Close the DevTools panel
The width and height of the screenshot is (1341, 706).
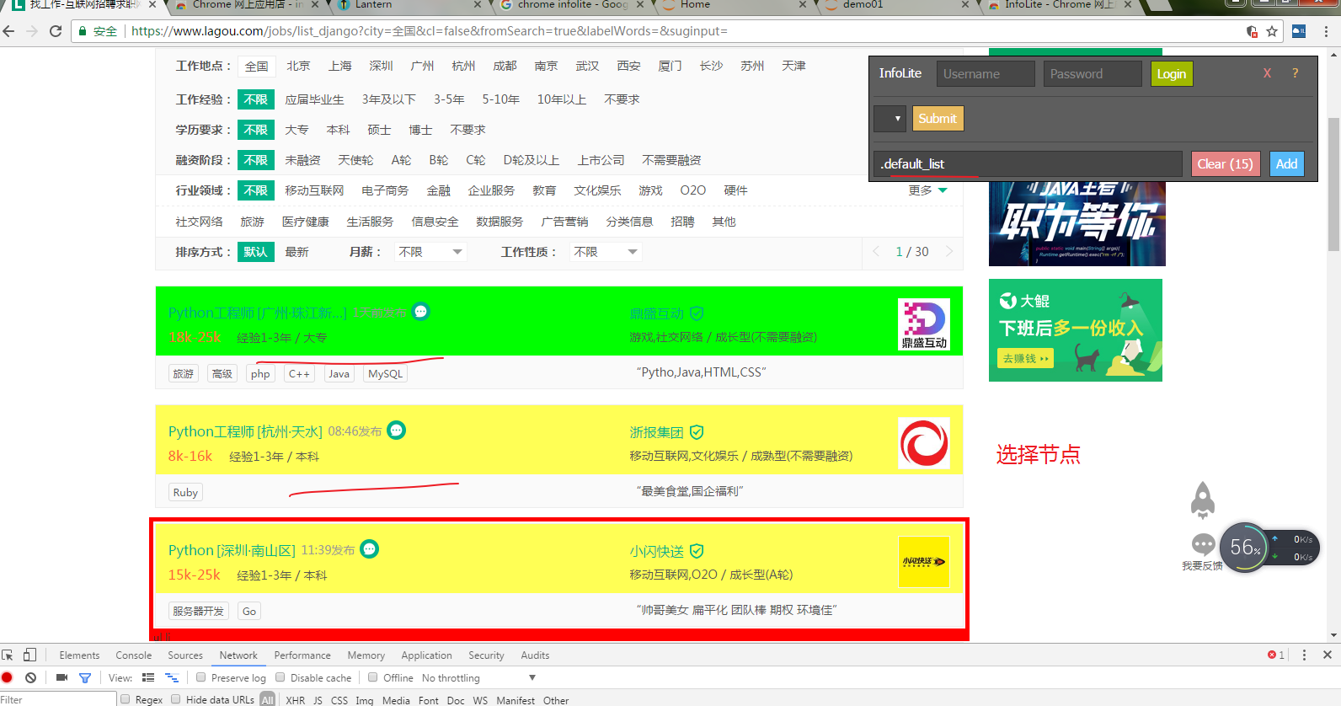point(1328,655)
